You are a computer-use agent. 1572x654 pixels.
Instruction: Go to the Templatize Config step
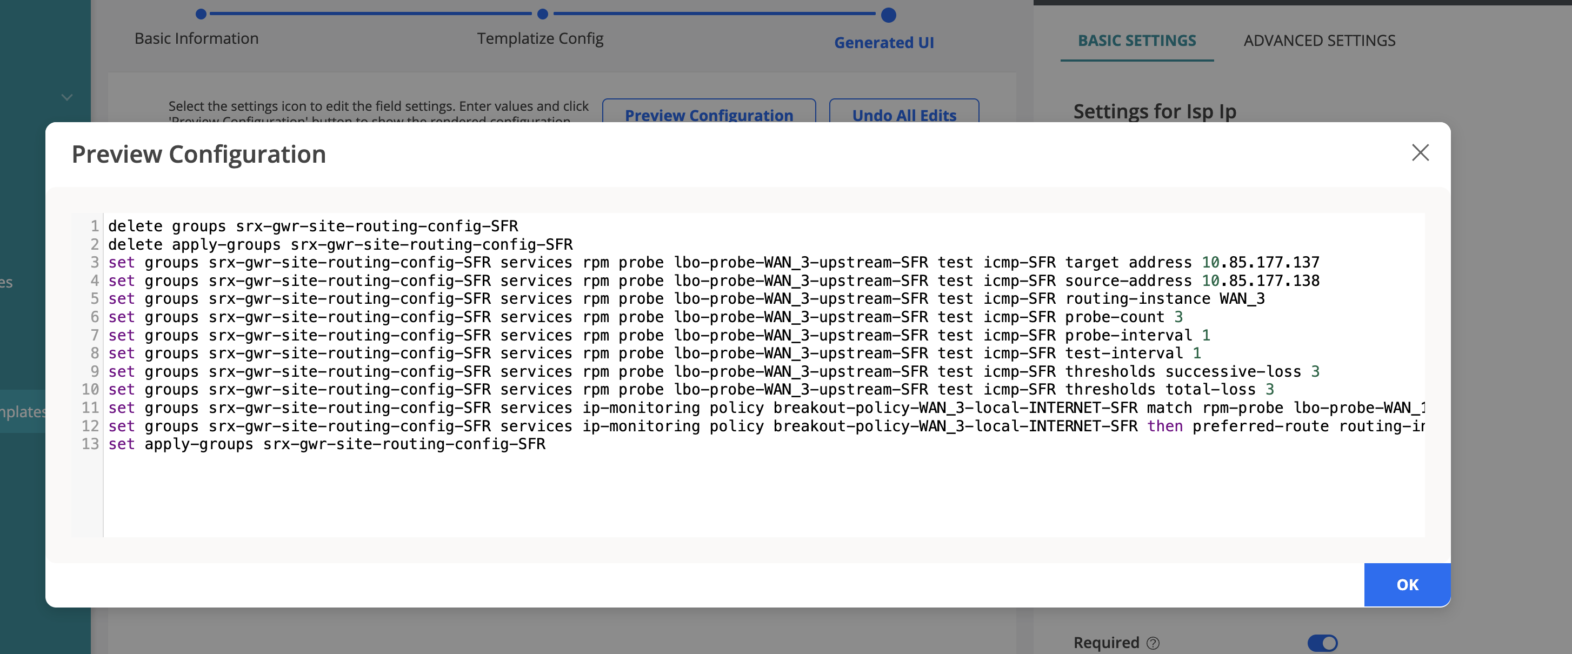tap(540, 38)
